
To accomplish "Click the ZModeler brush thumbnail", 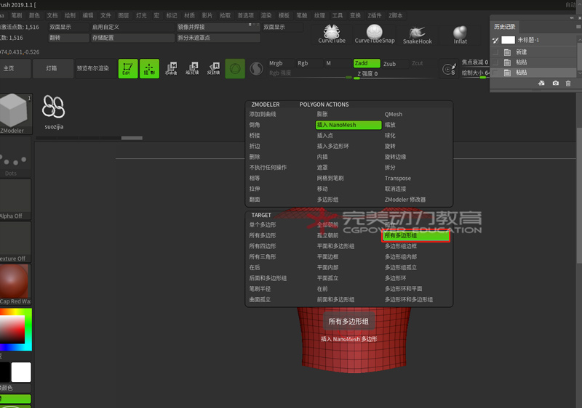I will [15, 113].
